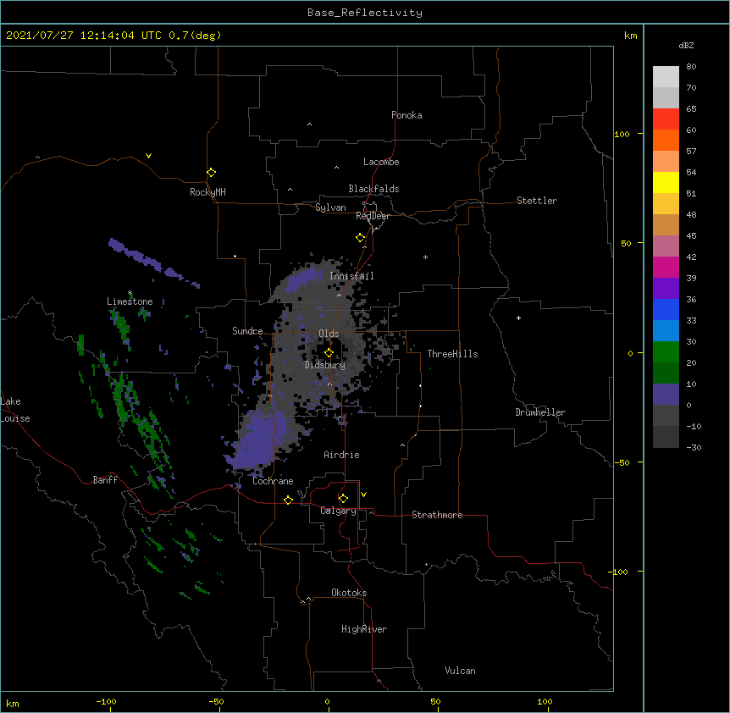Screen dimensions: 730x713
Task: Click the HighRiver city label
Action: coord(364,629)
